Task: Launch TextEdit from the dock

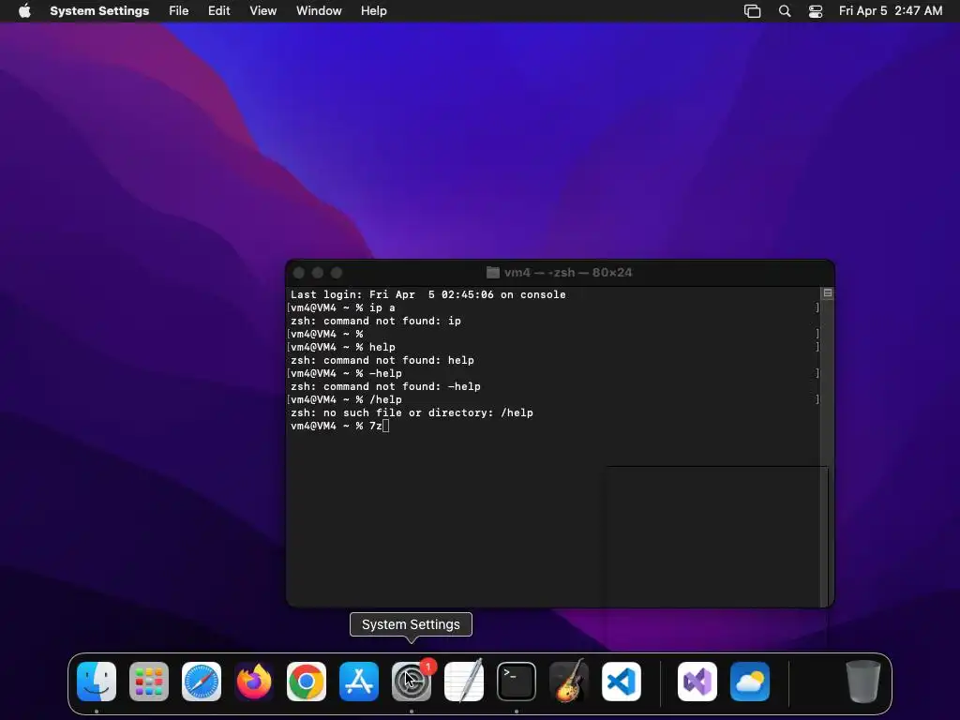Action: 464,682
